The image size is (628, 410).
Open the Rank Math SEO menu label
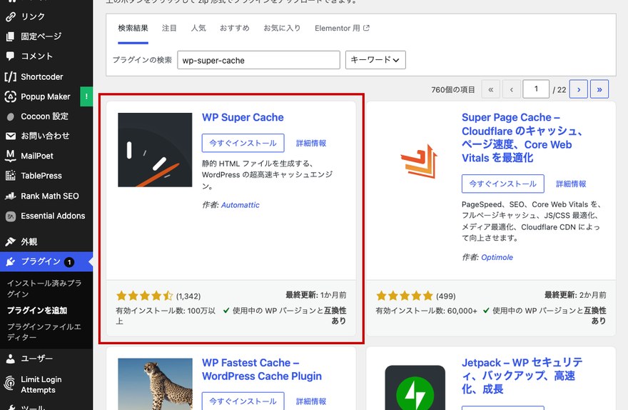[x=50, y=196]
